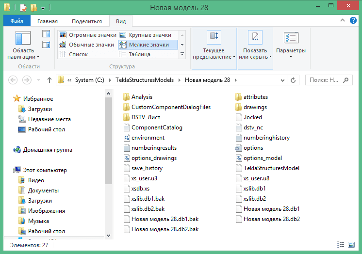
Task: Open Параметры folder options
Action: (291, 45)
